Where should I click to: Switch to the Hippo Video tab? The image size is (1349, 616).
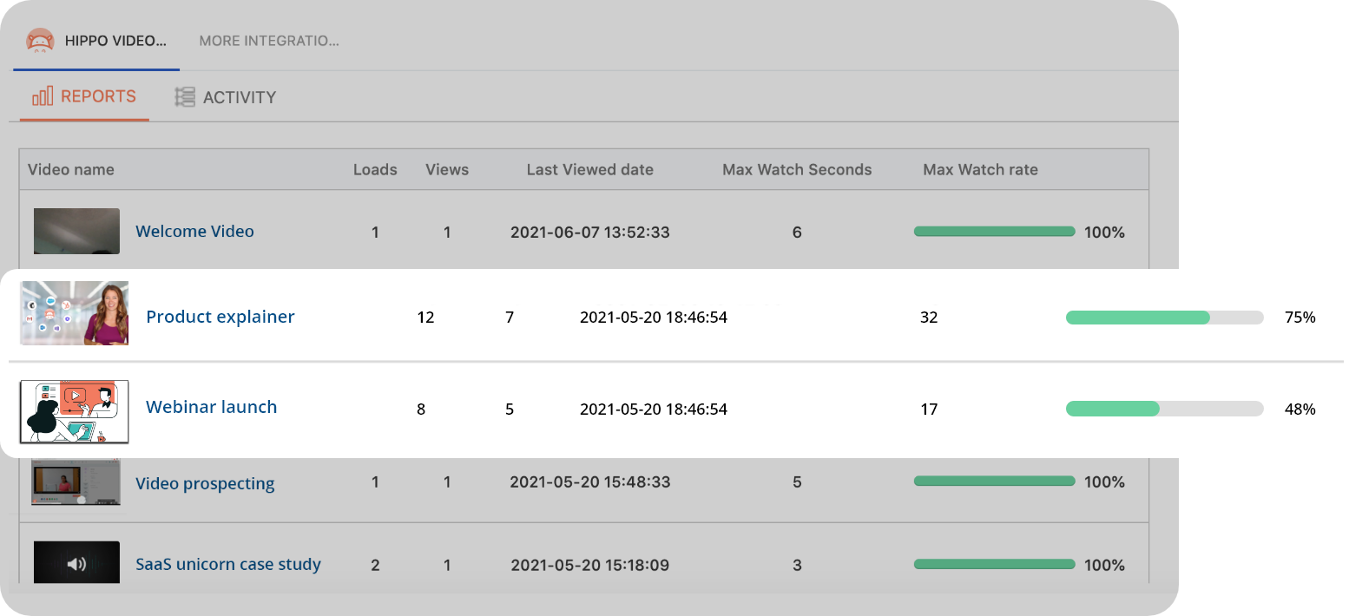[115, 41]
